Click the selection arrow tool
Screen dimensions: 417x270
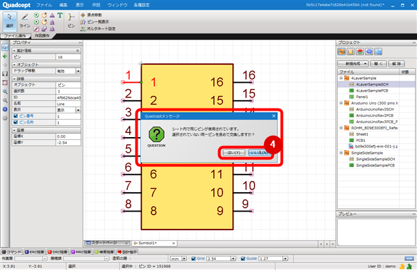pos(10,21)
